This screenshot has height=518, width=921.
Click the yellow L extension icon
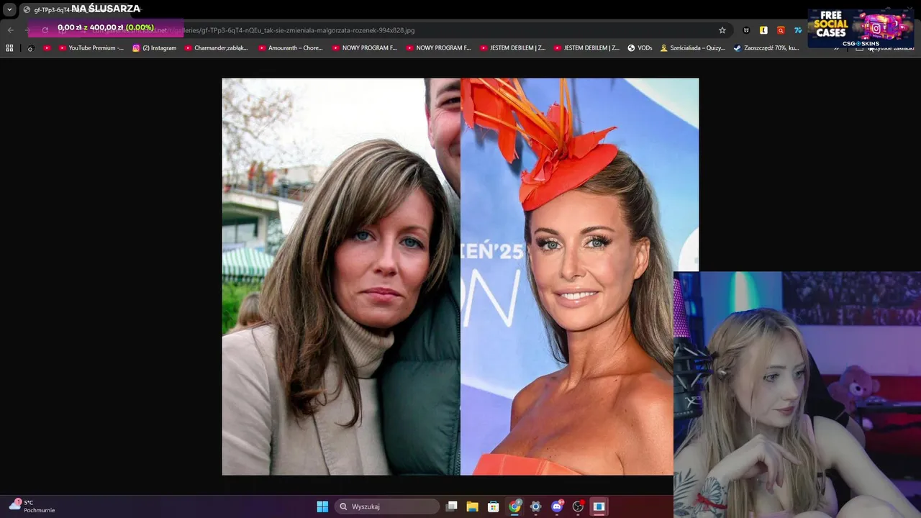763,30
